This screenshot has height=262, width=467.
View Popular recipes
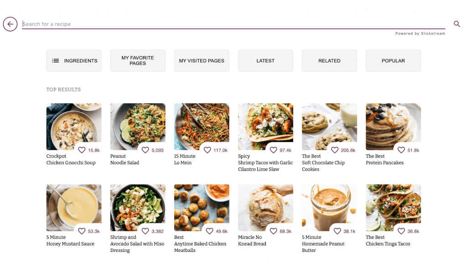click(393, 61)
